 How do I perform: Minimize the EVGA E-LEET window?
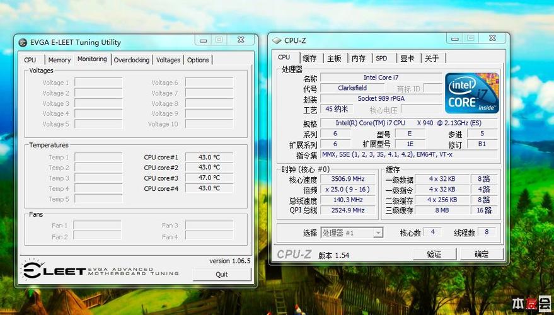click(x=203, y=40)
